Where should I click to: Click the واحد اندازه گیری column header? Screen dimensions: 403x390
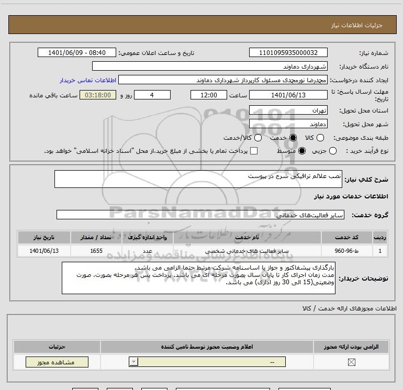pos(148,237)
